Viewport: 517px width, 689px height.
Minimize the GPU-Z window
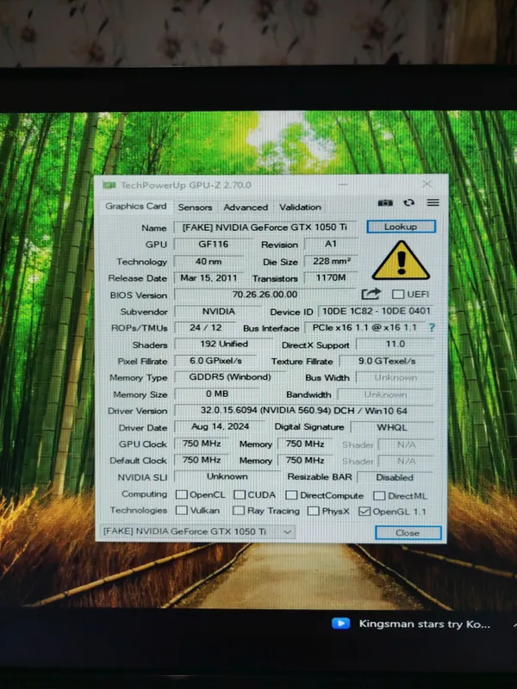click(x=343, y=184)
